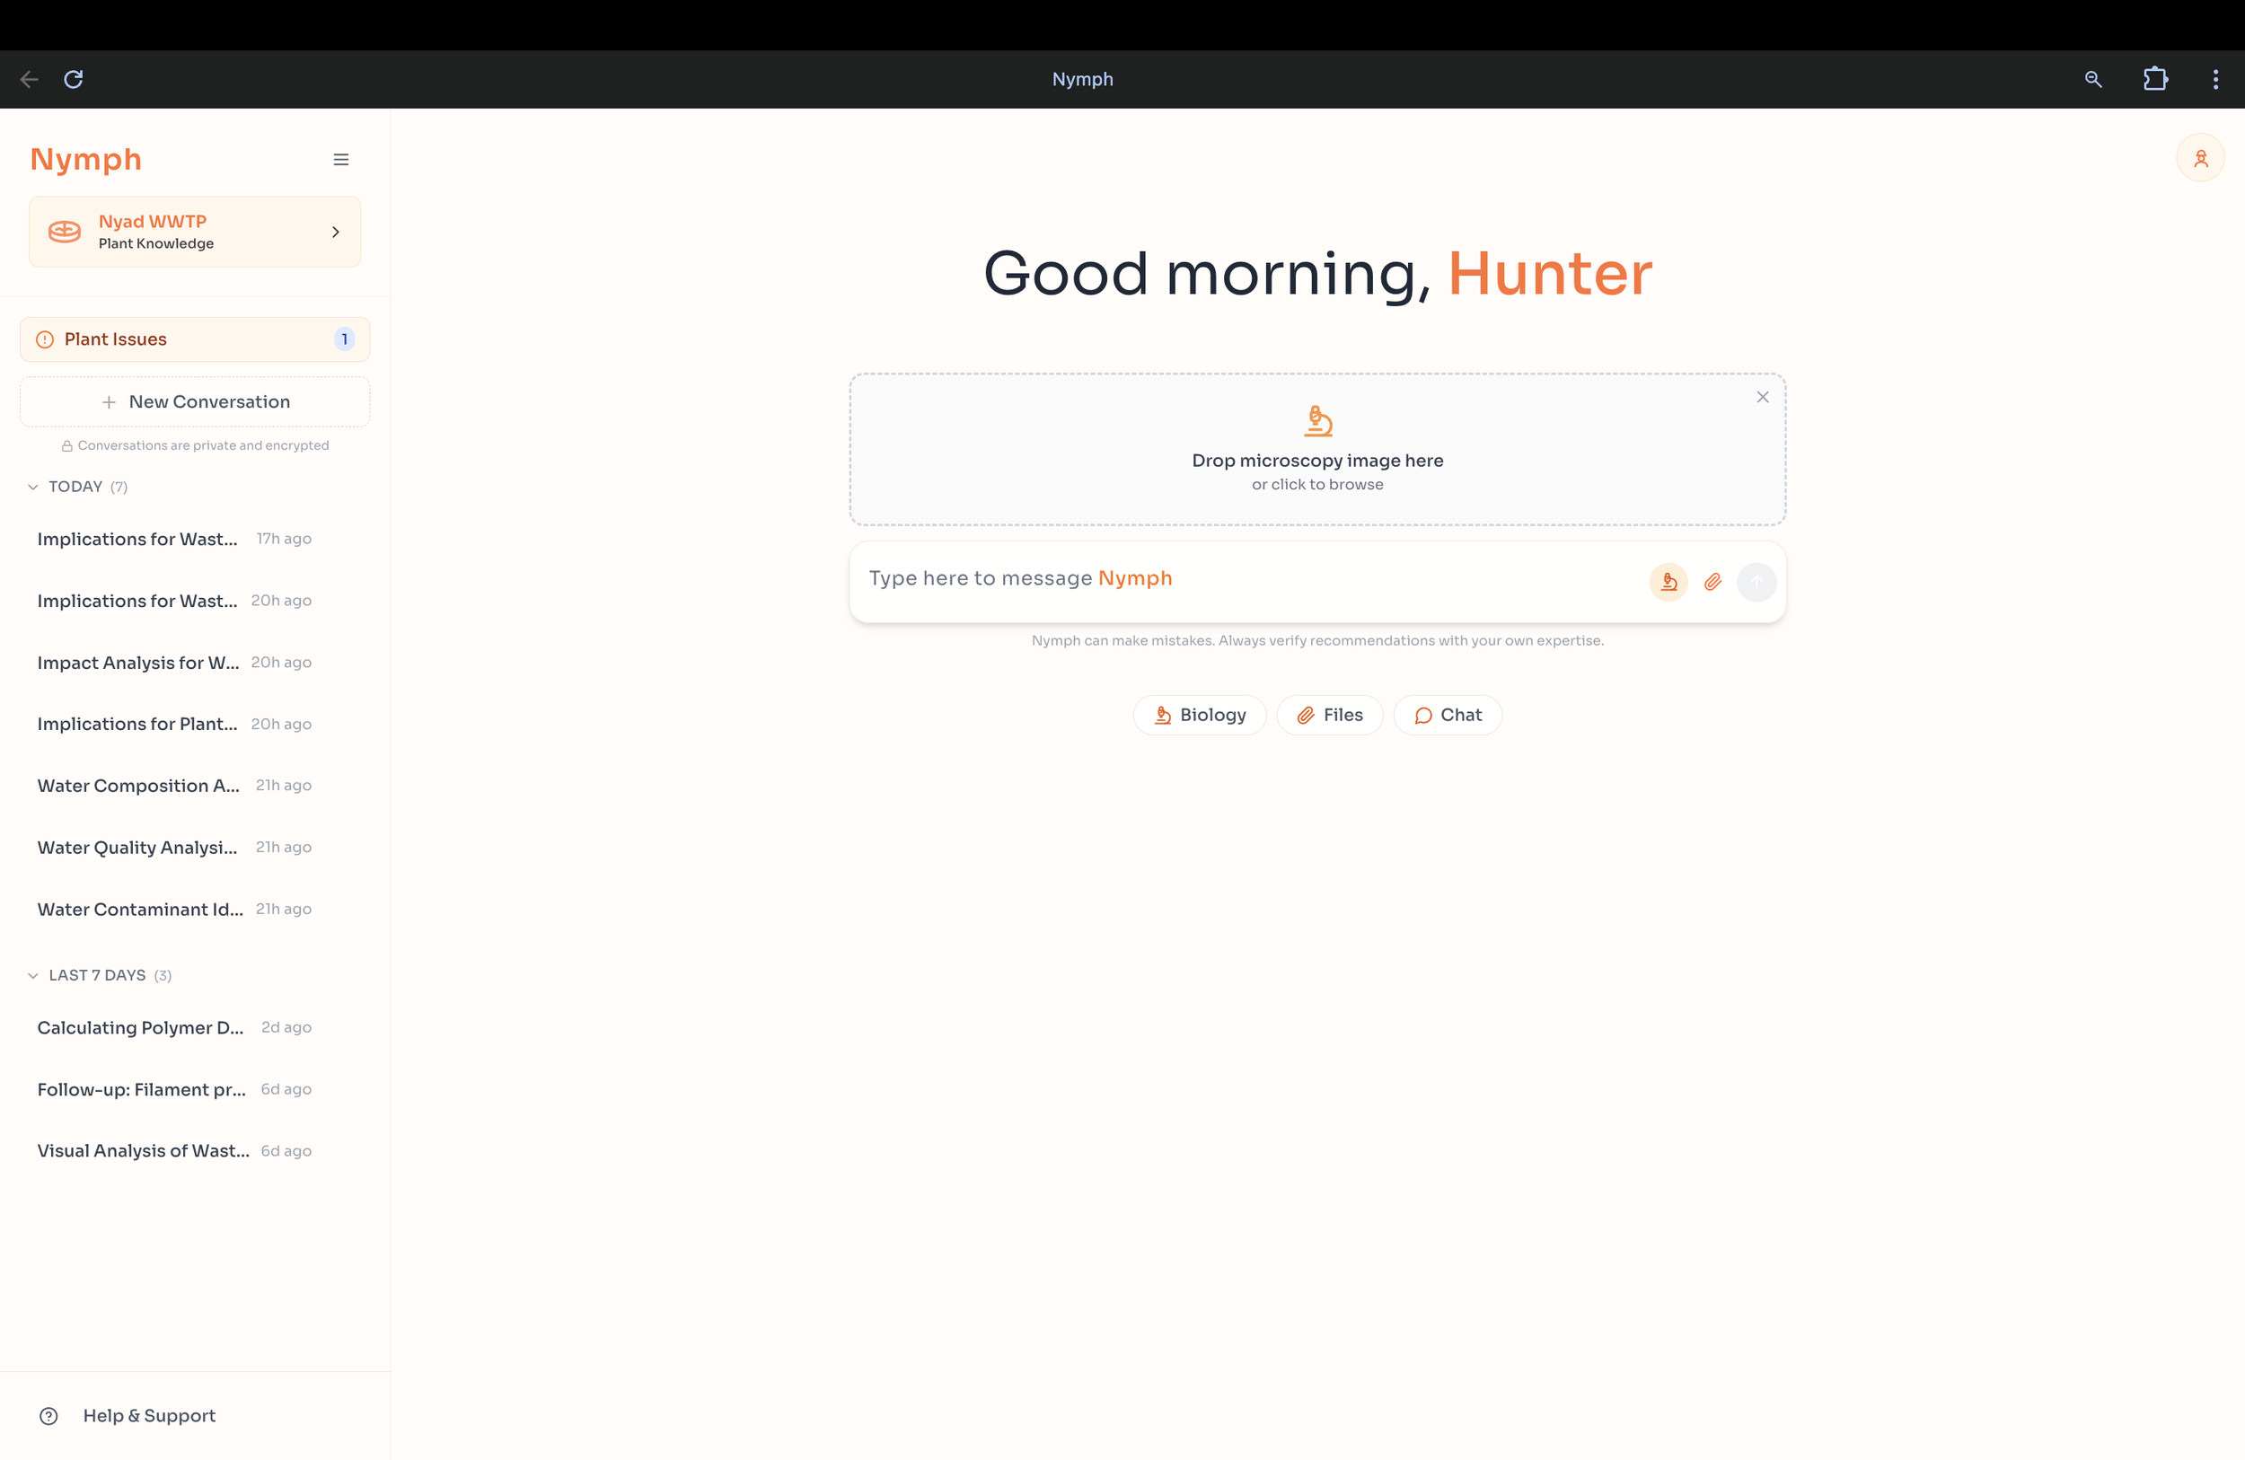The image size is (2245, 1460).
Task: Click the send arrow button
Action: (x=1756, y=582)
